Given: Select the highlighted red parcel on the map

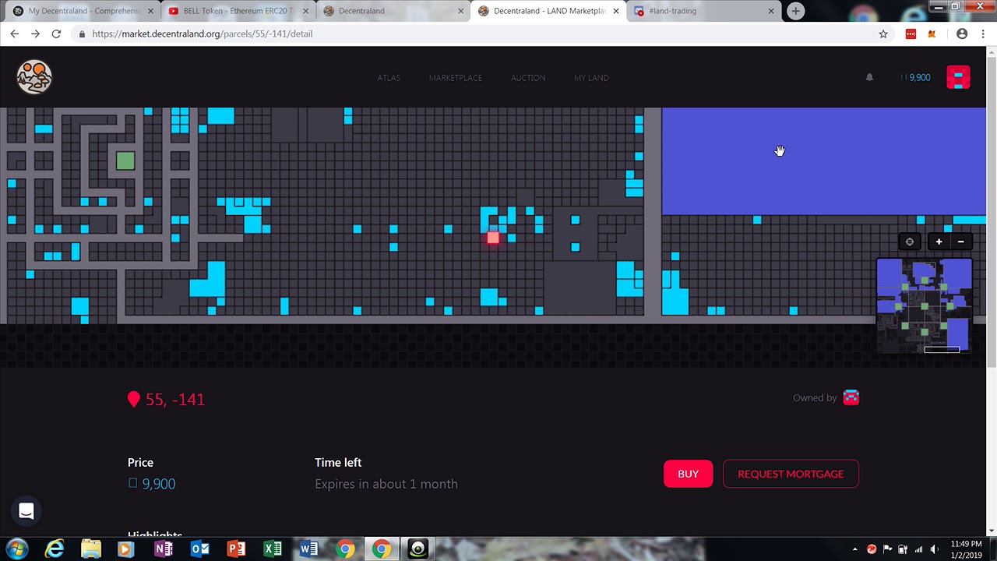Looking at the screenshot, I should pyautogui.click(x=493, y=238).
